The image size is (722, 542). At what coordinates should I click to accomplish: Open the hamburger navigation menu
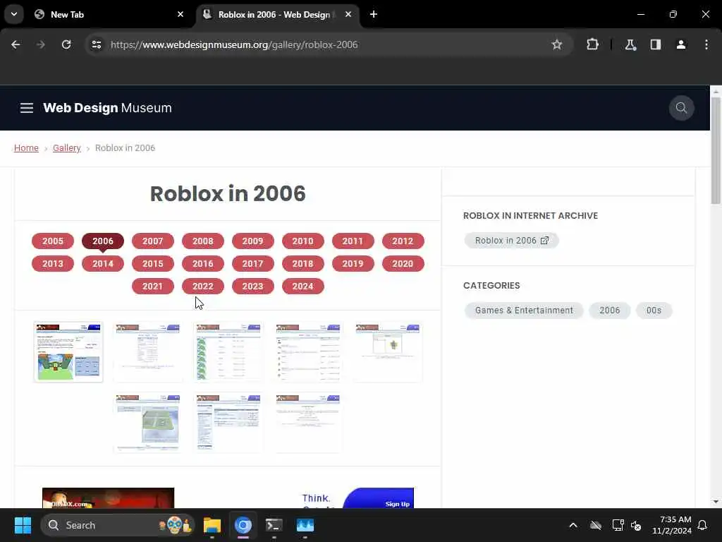click(x=27, y=108)
